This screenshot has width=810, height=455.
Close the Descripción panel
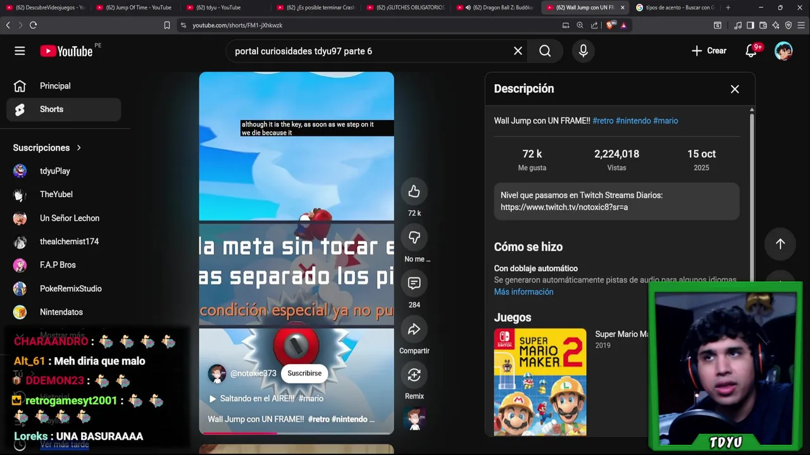coord(735,89)
